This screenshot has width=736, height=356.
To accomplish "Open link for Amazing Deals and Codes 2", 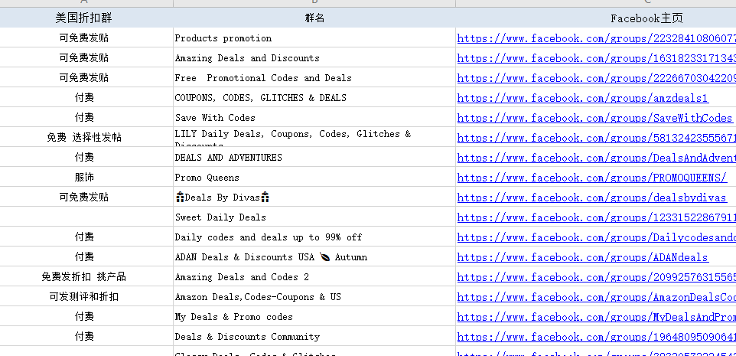I will (x=596, y=276).
